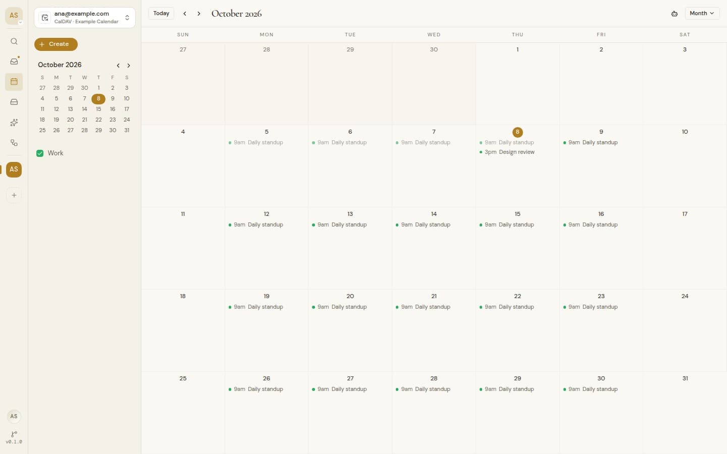Click date number 25 in the month grid

[x=183, y=378]
